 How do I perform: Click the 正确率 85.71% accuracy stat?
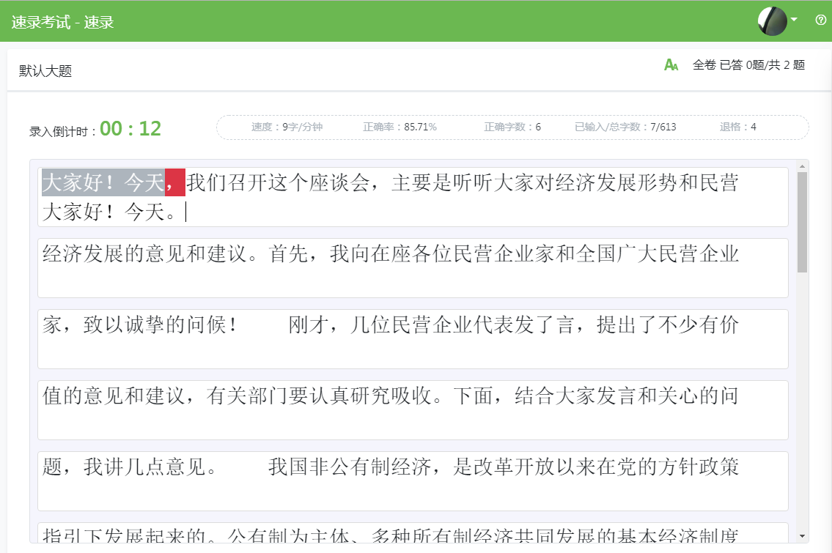(x=400, y=126)
